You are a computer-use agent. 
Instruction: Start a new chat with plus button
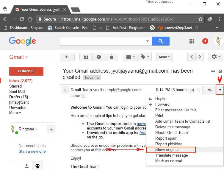(51, 129)
